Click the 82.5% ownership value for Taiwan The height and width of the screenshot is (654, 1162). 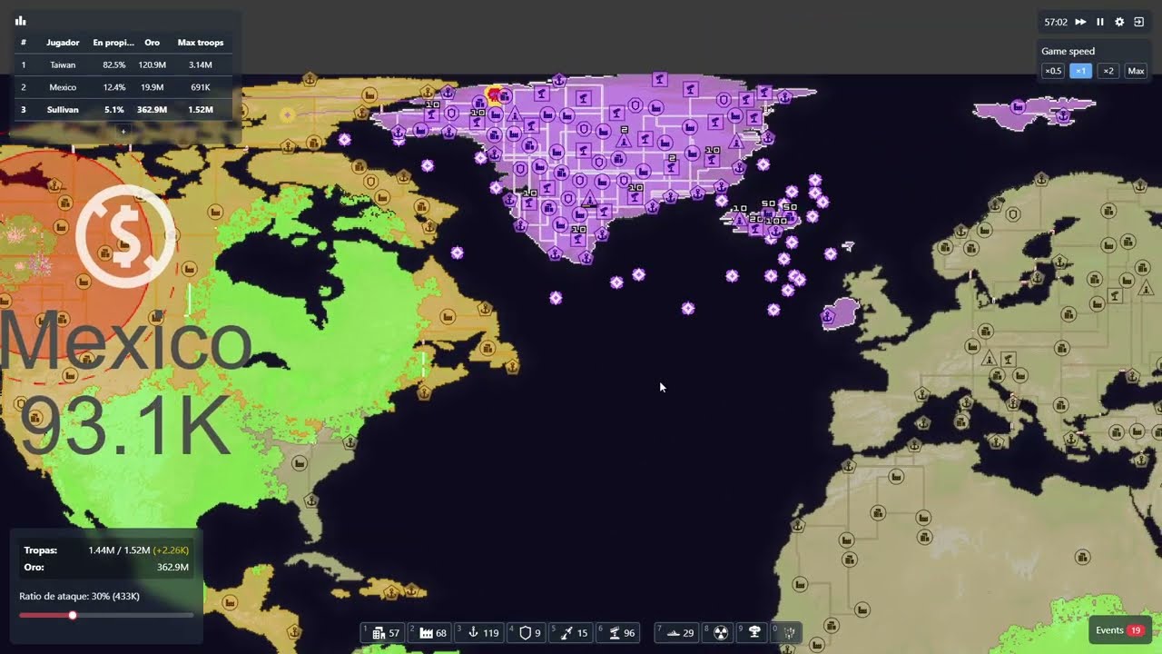click(114, 65)
